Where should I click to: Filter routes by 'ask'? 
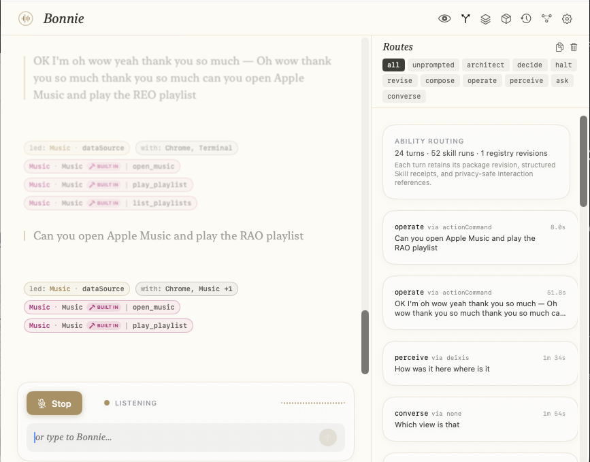point(562,80)
